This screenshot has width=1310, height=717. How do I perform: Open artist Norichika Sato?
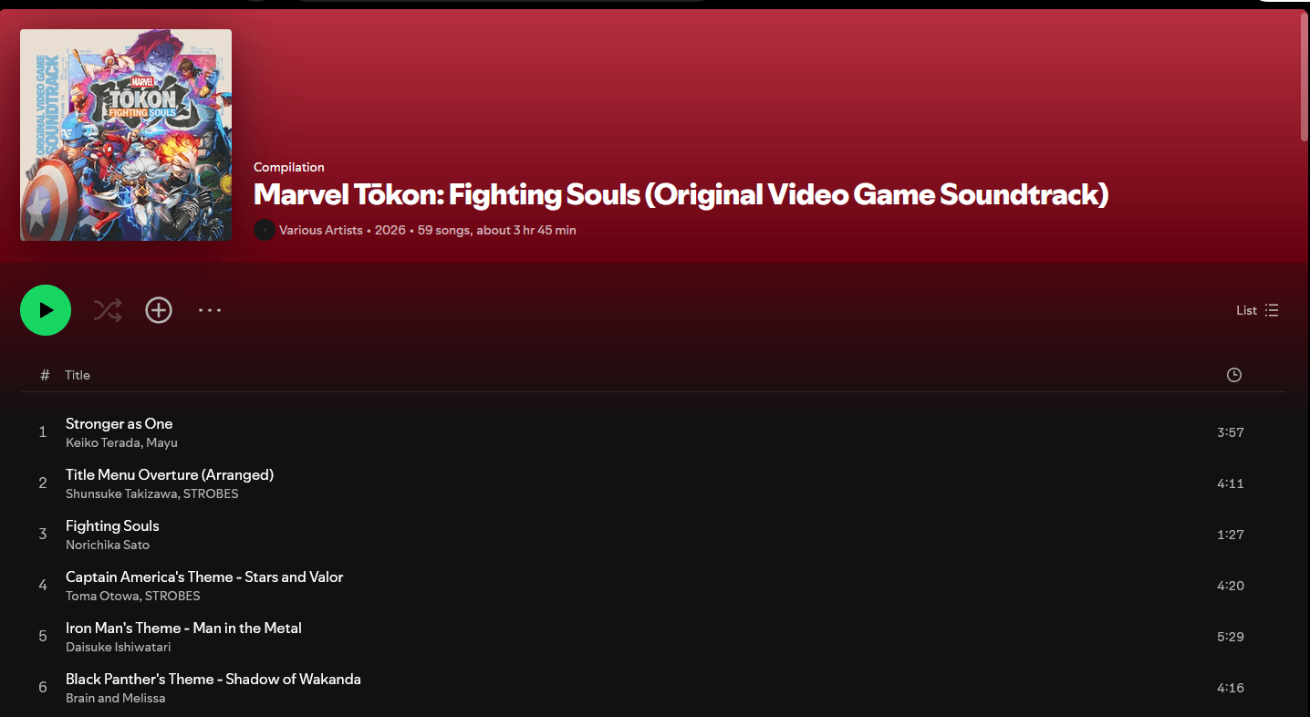point(108,545)
